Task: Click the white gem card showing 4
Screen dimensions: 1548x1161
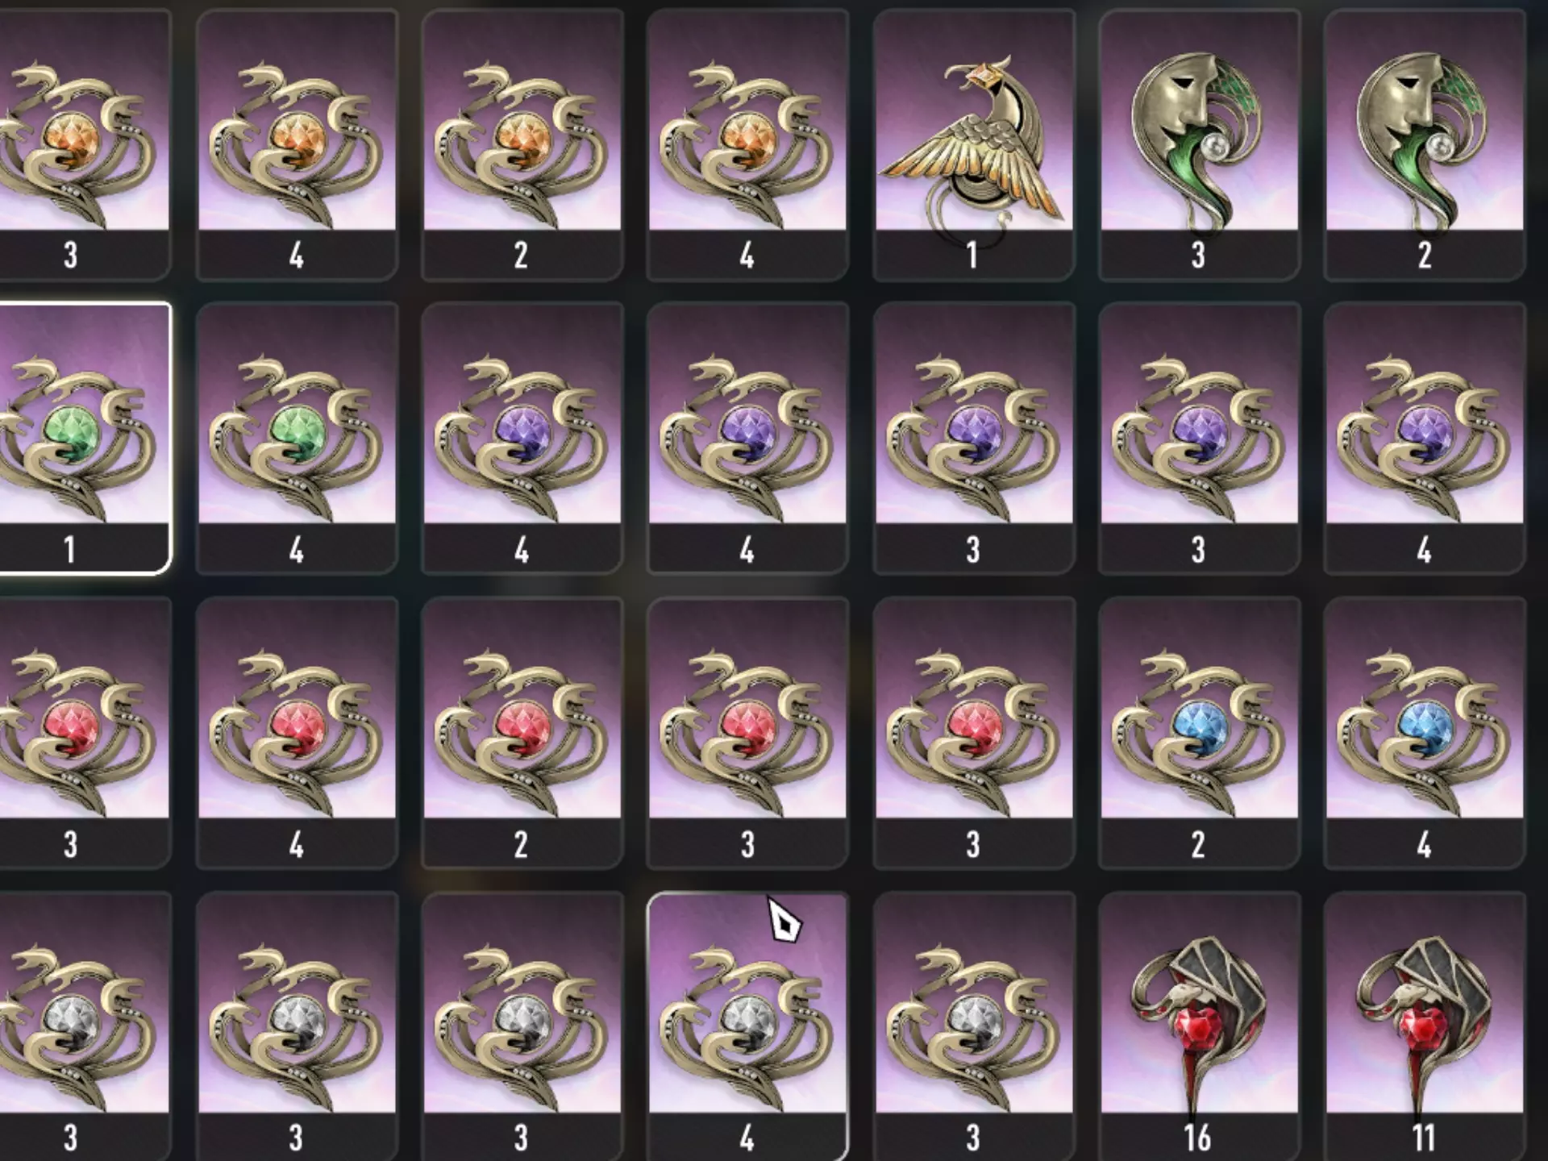Action: pos(747,1026)
